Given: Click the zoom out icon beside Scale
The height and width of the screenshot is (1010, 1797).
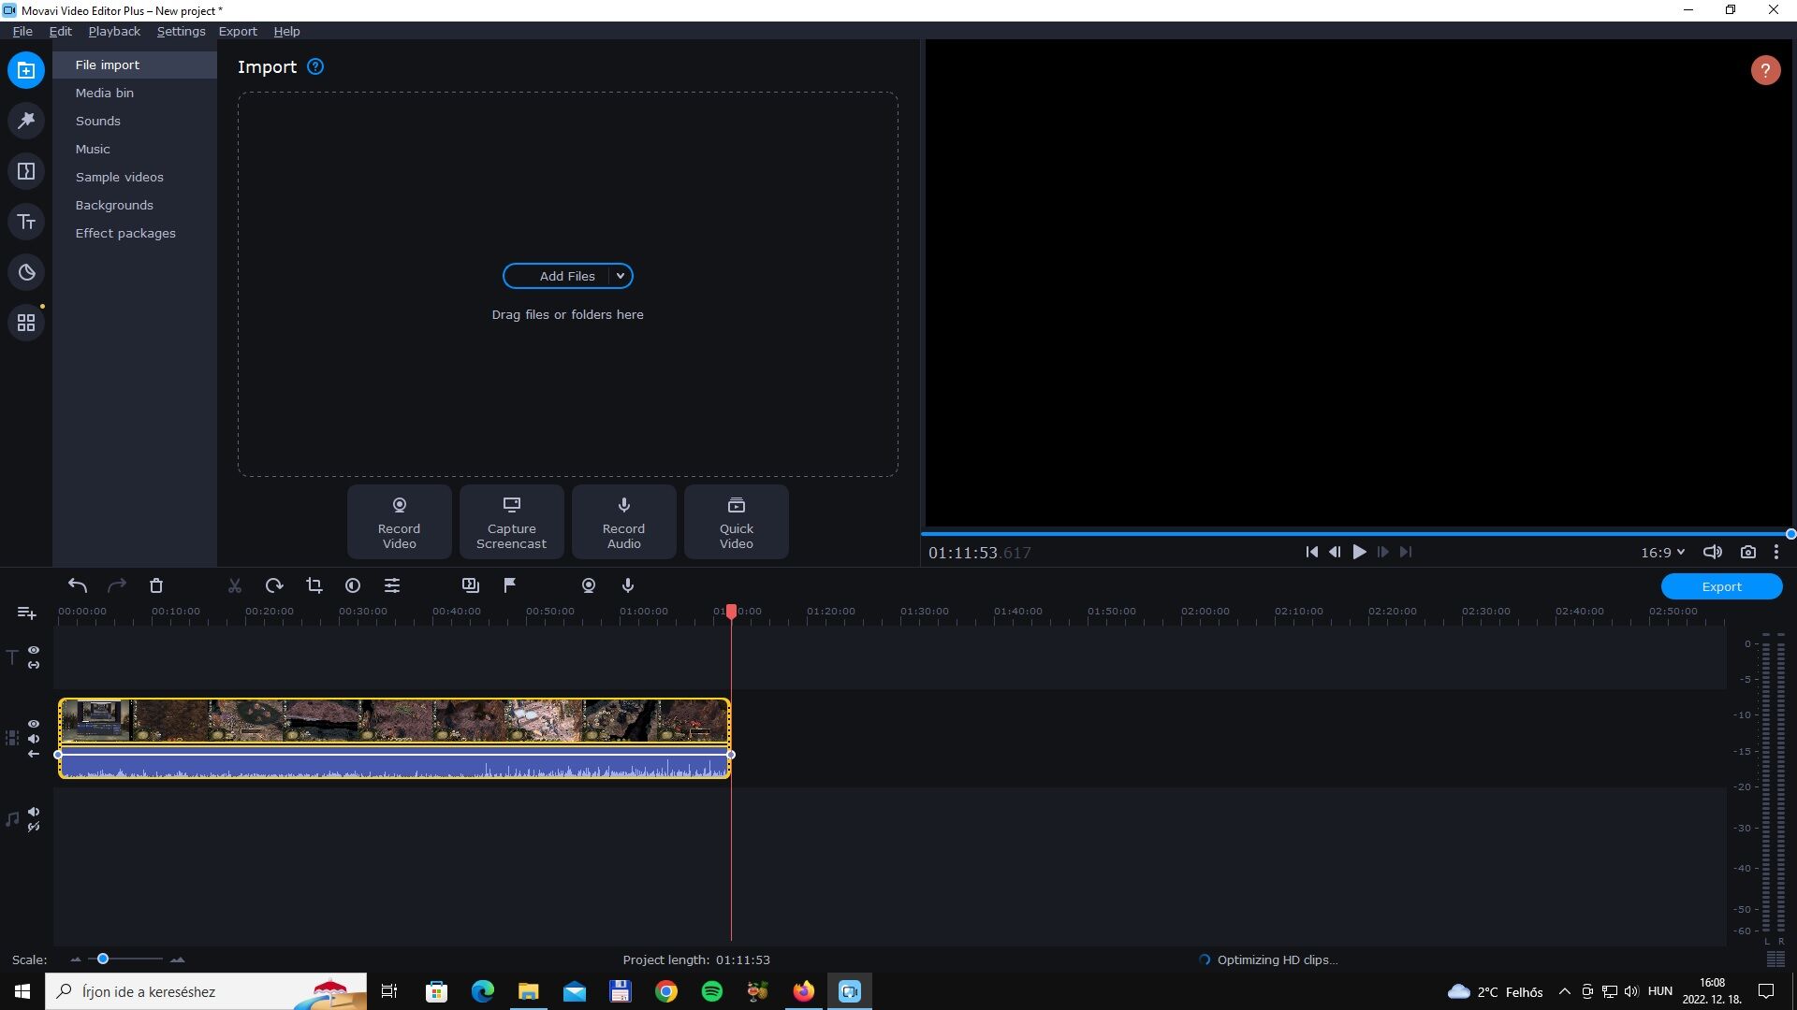Looking at the screenshot, I should pos(76,959).
